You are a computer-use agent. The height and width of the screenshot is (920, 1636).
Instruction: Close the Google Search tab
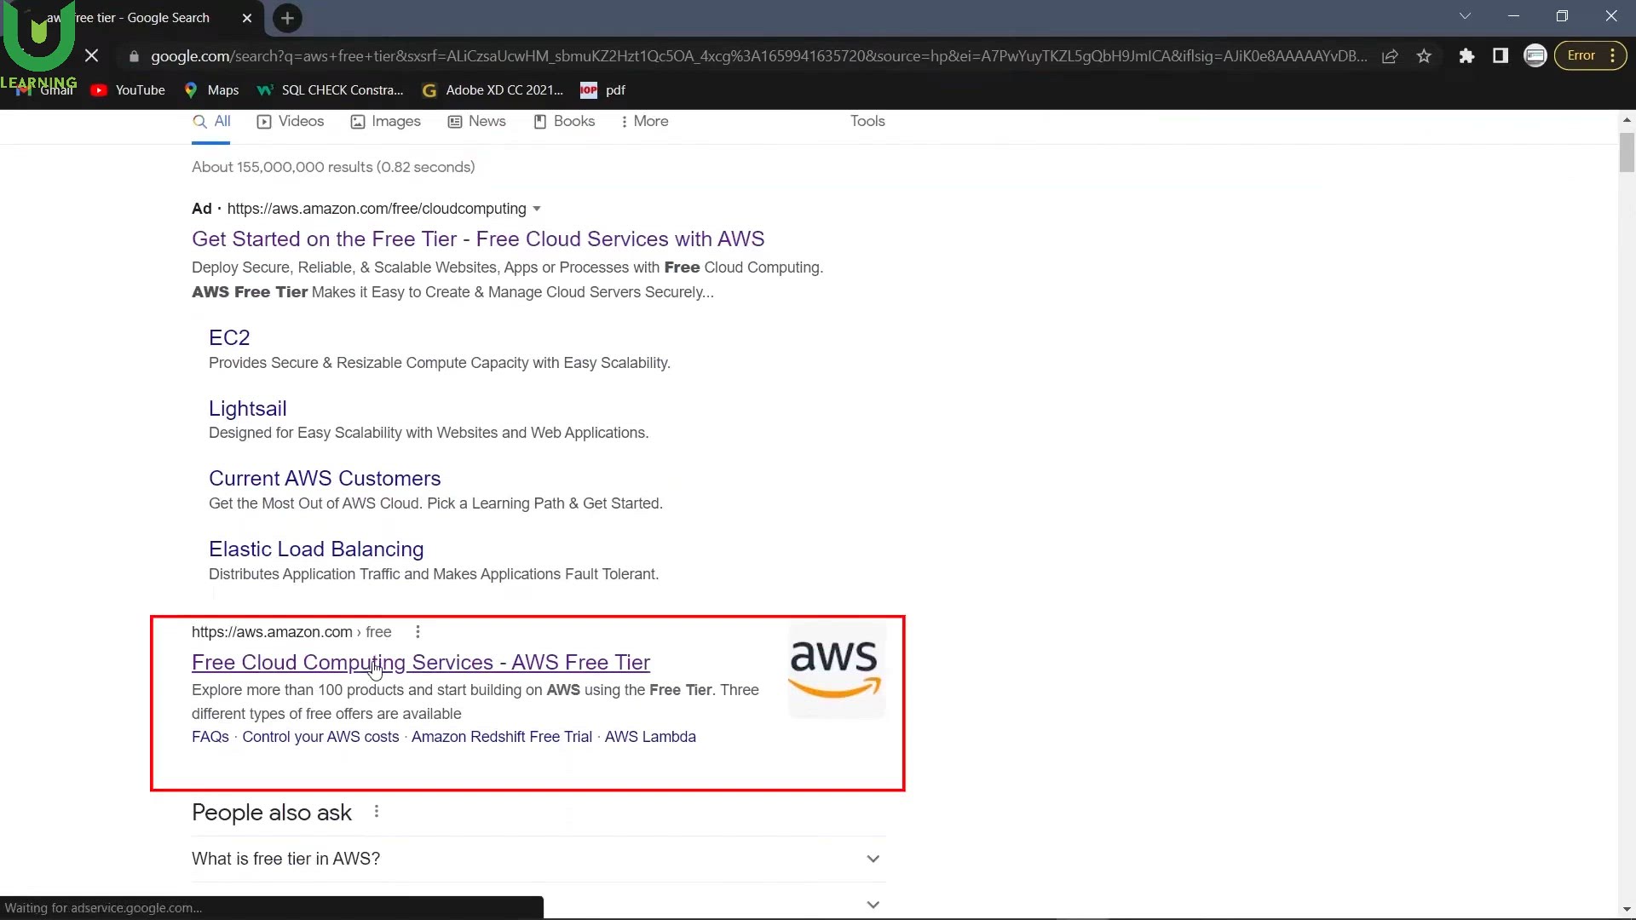pyautogui.click(x=247, y=18)
